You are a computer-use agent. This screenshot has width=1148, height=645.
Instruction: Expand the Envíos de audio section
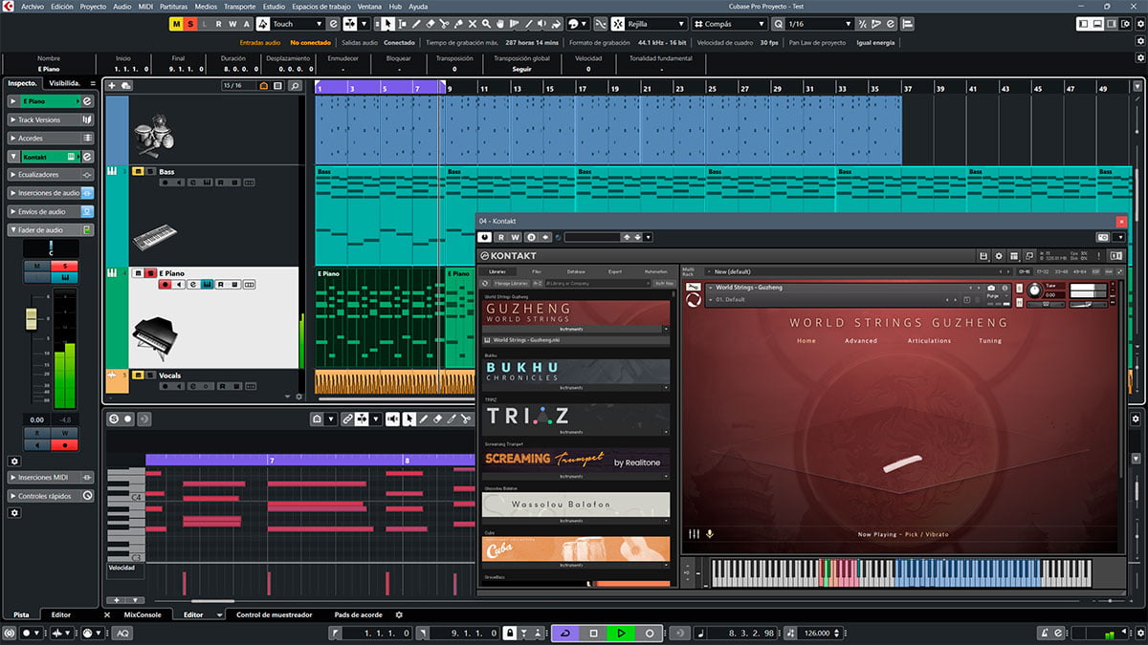pos(51,211)
